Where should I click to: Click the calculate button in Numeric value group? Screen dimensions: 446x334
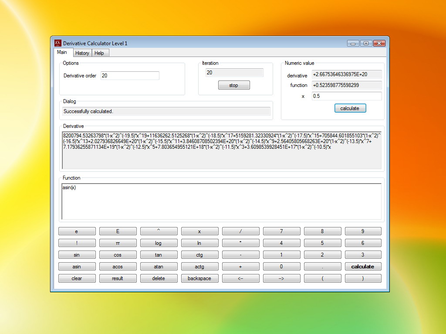click(x=350, y=108)
